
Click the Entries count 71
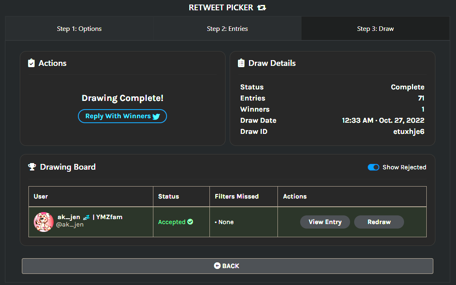point(421,98)
